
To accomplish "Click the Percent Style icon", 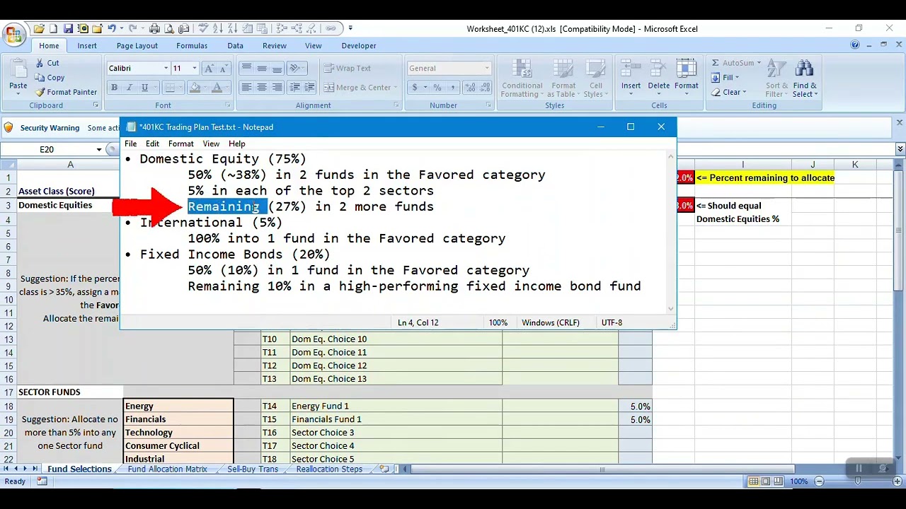I will tap(437, 88).
